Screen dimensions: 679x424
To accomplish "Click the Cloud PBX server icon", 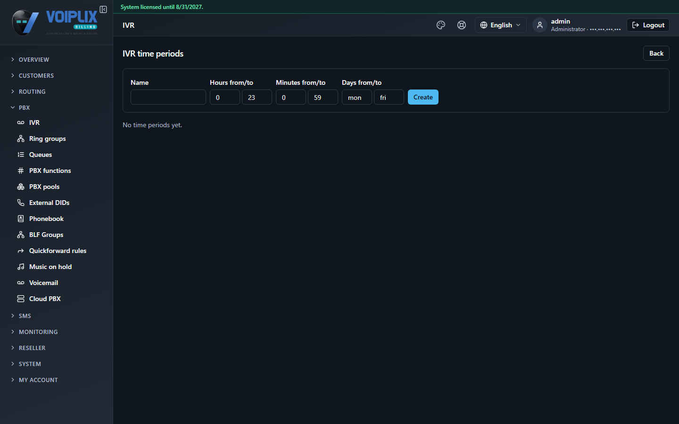I will tap(21, 299).
